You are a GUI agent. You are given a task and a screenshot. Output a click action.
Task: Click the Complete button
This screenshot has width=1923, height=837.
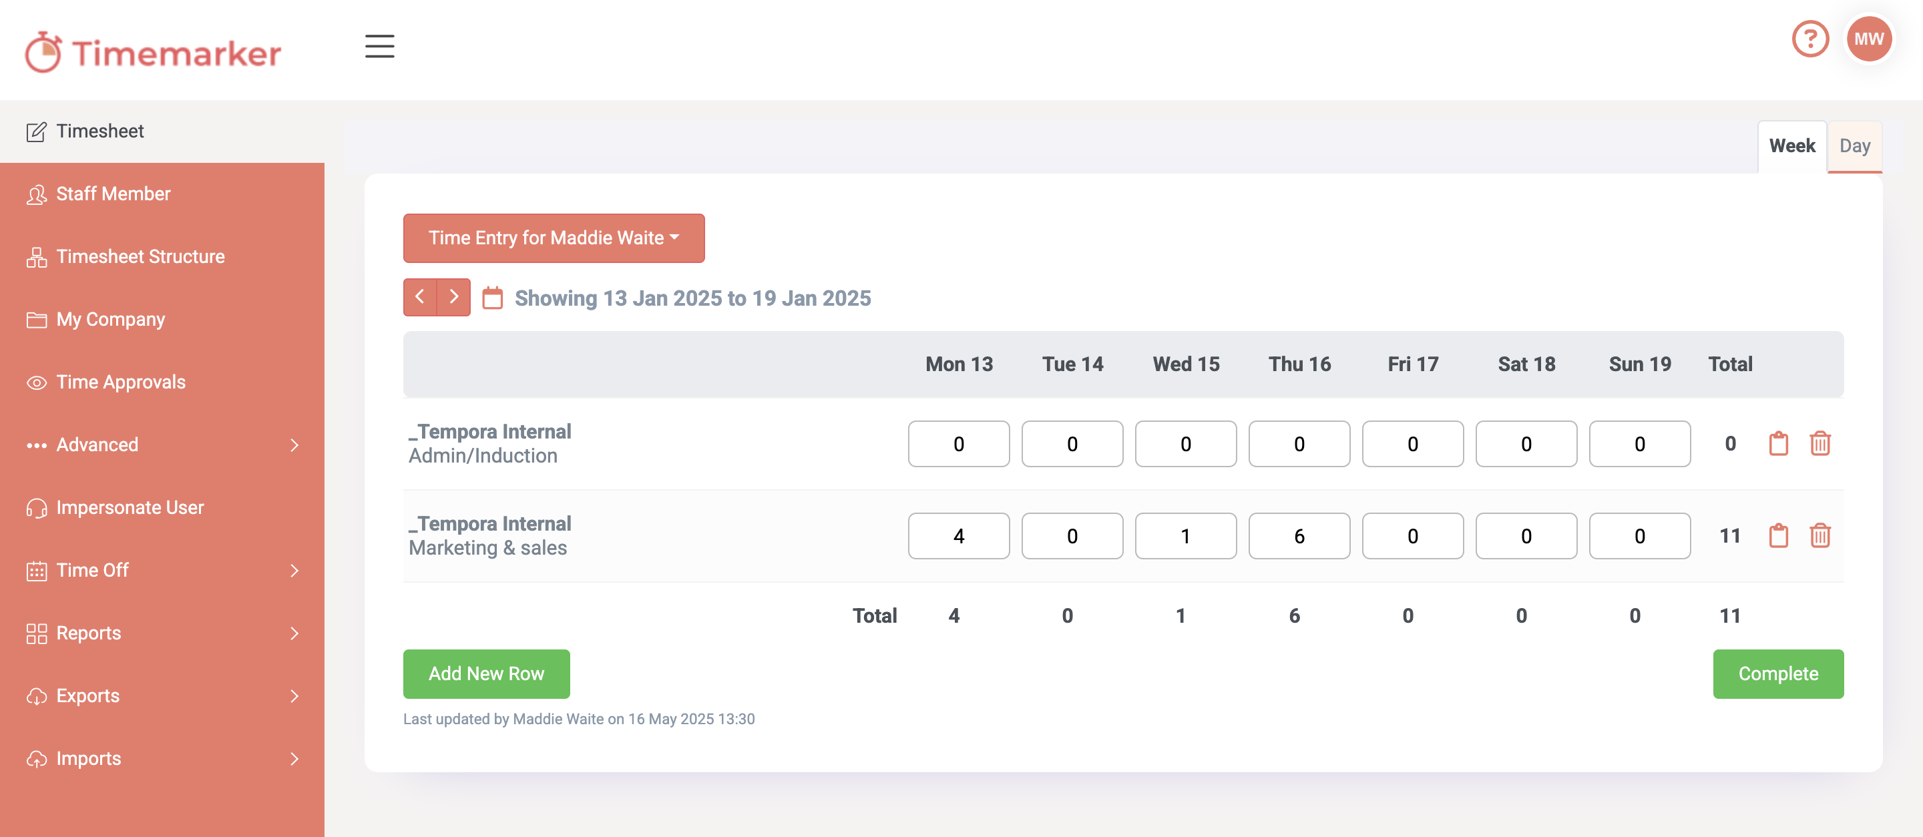tap(1778, 673)
